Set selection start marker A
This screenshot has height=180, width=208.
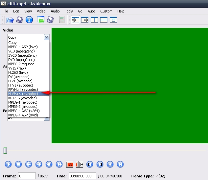coord(69,164)
